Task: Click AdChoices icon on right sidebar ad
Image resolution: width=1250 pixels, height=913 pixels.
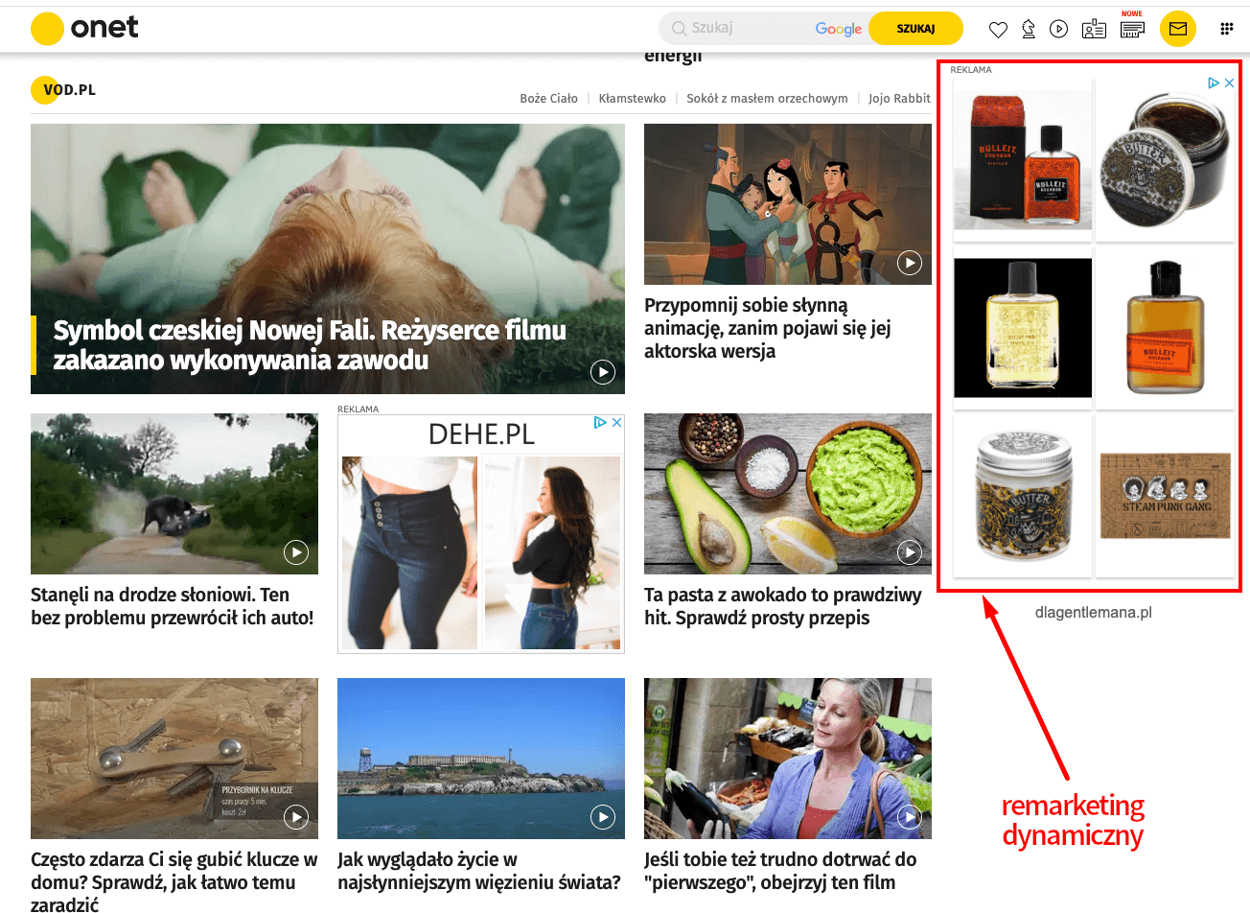Action: click(x=1214, y=83)
